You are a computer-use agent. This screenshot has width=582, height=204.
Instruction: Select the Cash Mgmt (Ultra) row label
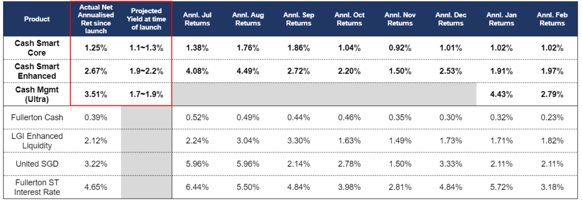click(37, 94)
